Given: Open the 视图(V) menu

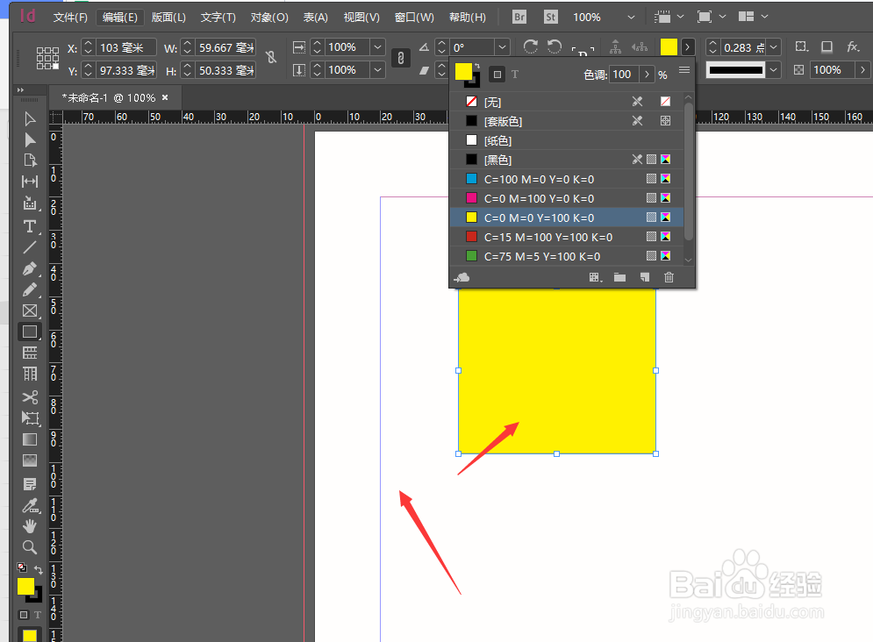Looking at the screenshot, I should tap(361, 18).
